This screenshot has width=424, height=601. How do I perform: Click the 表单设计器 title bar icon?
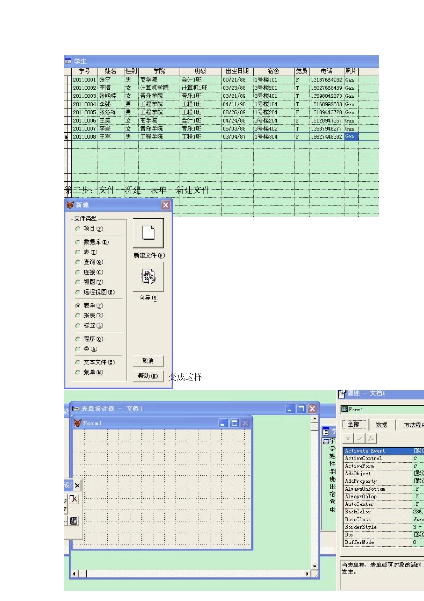[x=75, y=408]
